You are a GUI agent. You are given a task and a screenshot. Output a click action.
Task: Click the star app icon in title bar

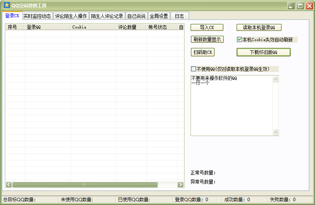pyautogui.click(x=6, y=5)
